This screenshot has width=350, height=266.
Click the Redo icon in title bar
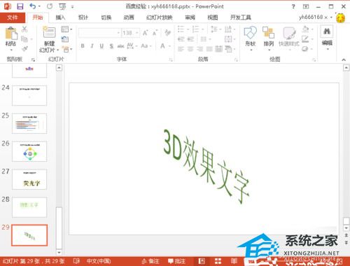50,6
